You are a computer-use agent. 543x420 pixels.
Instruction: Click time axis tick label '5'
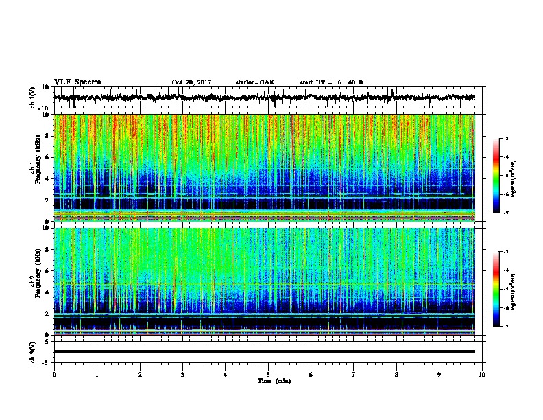[x=268, y=375]
